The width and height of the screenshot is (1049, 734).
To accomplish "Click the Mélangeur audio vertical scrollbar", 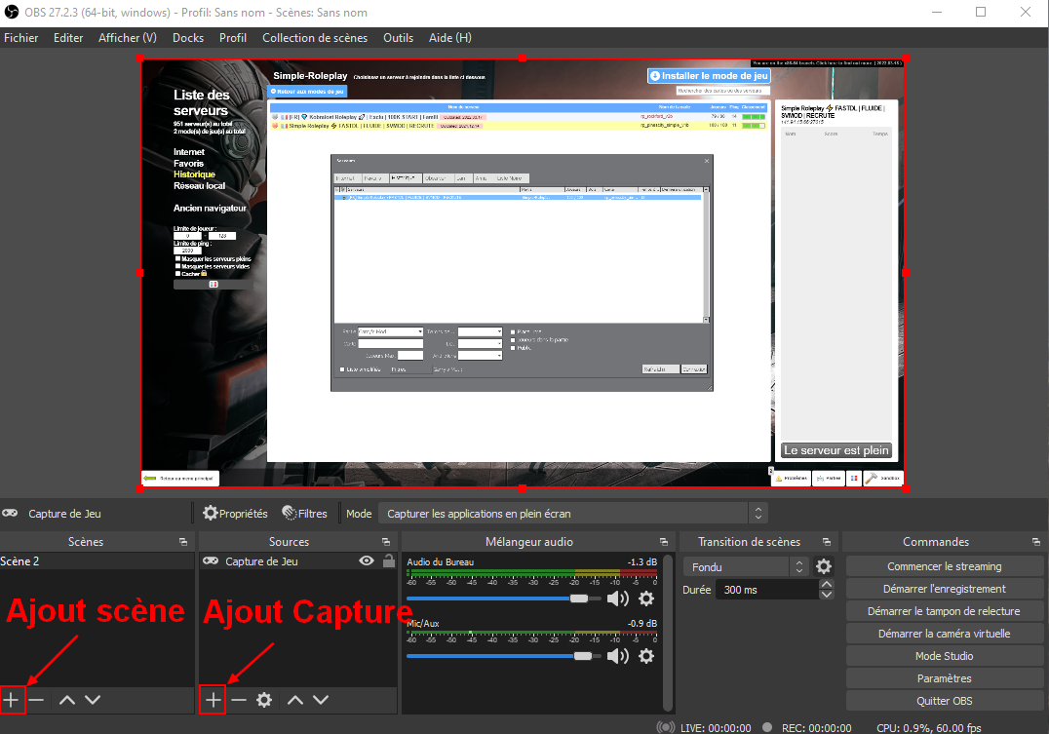I will pos(667,633).
